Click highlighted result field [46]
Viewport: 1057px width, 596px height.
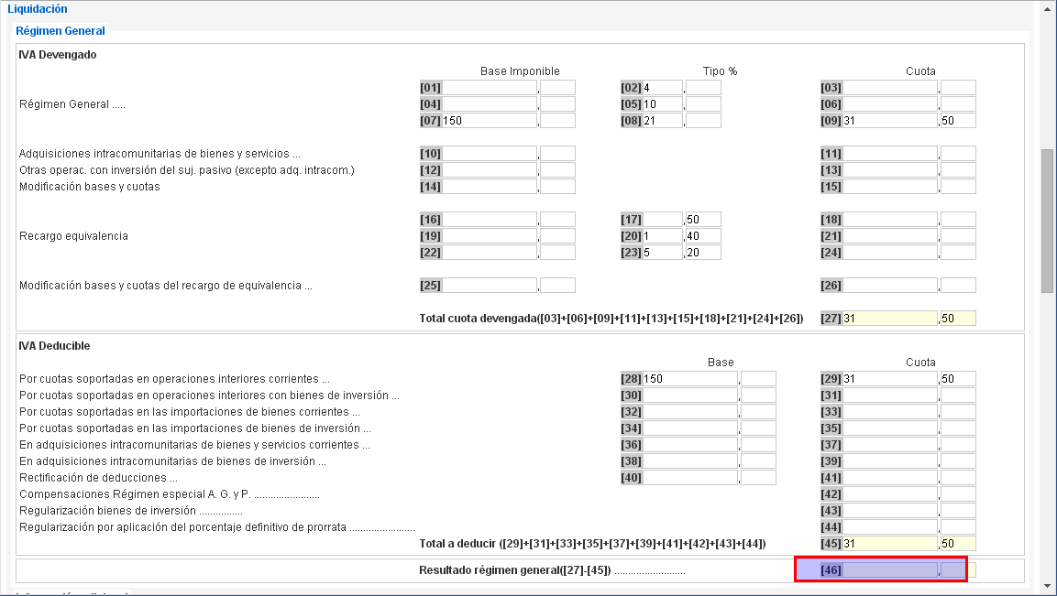click(x=890, y=570)
